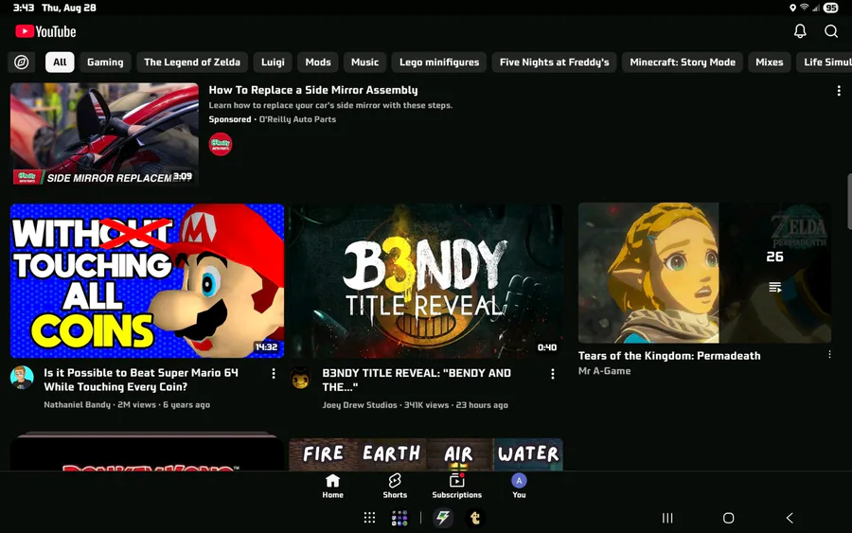Select the All filter chip
The width and height of the screenshot is (852, 533).
point(60,62)
